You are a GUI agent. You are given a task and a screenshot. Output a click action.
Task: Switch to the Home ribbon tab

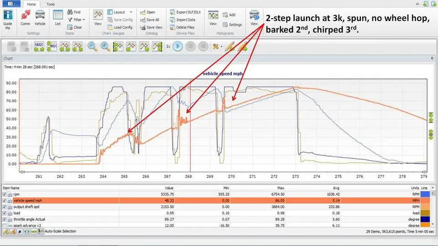pos(31,4)
